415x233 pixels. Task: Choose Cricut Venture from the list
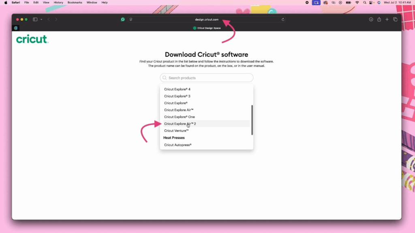[x=206, y=131]
